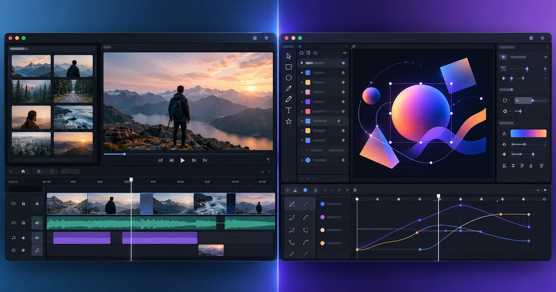Select the small sunset overlay clip
The image size is (556, 292).
pyautogui.click(x=211, y=250)
